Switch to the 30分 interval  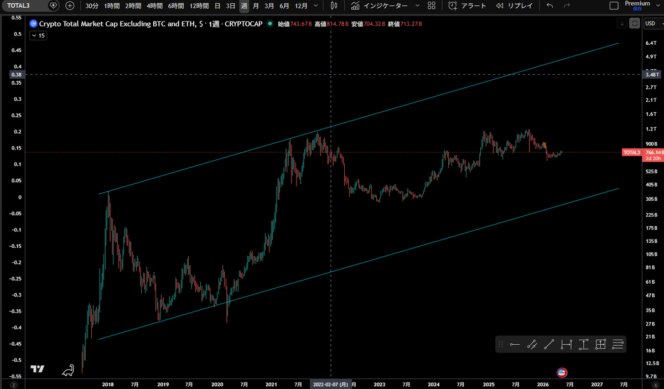pos(92,6)
